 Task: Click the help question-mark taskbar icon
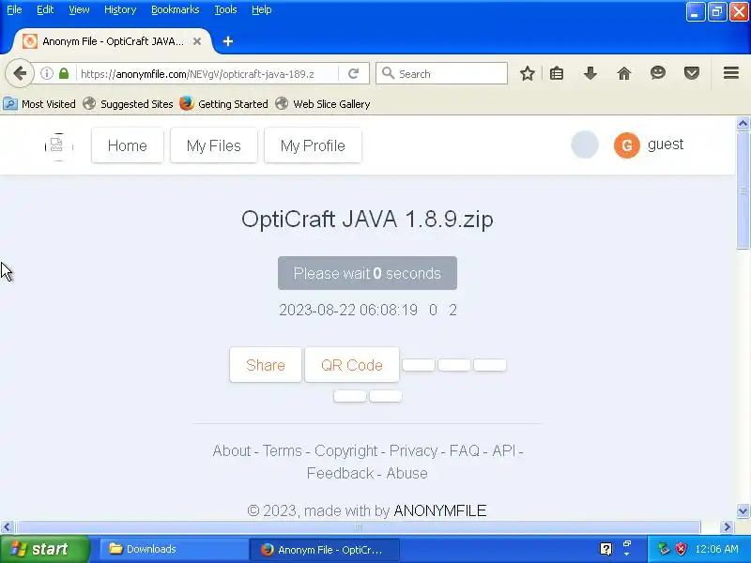click(x=605, y=549)
